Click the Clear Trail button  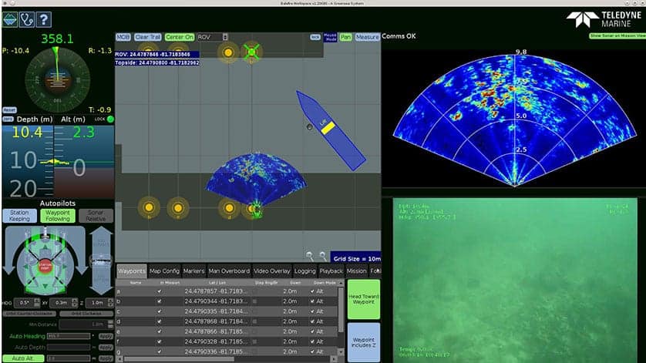coord(147,37)
